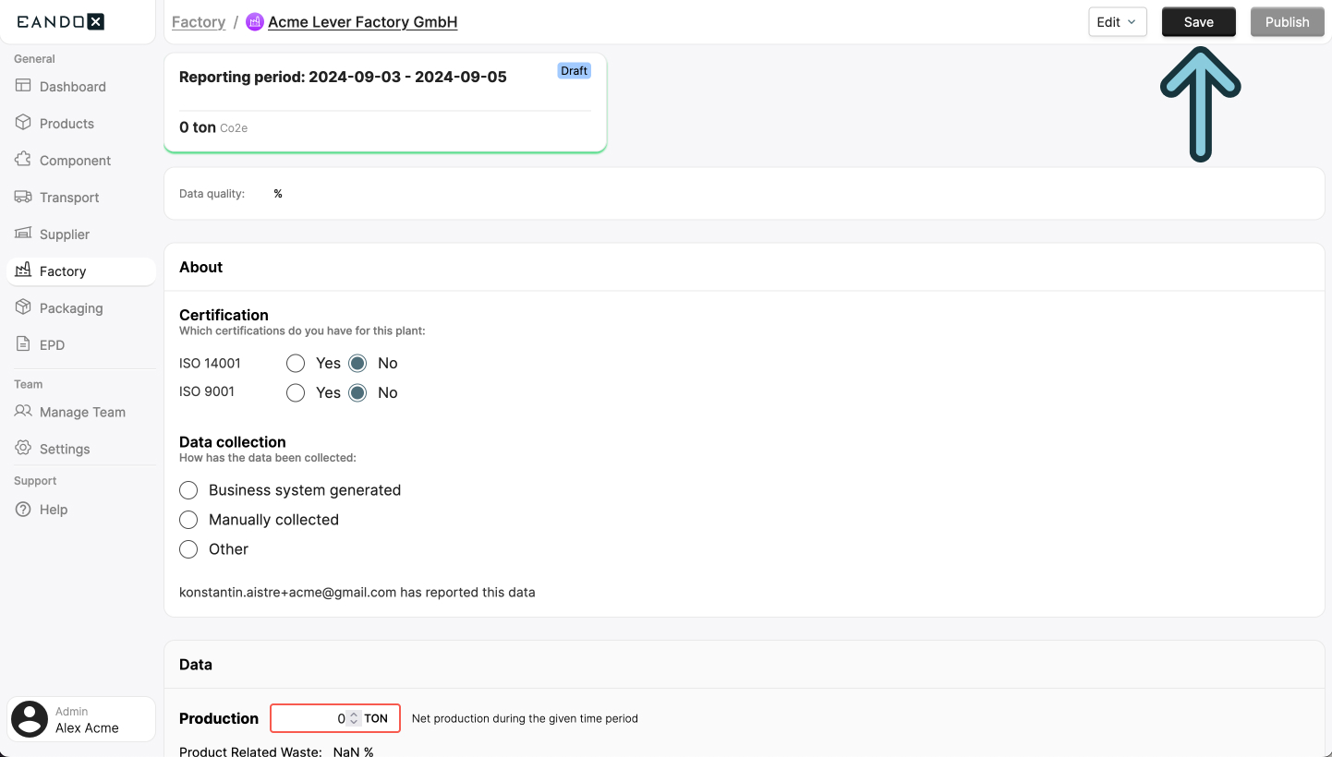Open the Alex Acme user profile
This screenshot has width=1332, height=757.
point(81,719)
